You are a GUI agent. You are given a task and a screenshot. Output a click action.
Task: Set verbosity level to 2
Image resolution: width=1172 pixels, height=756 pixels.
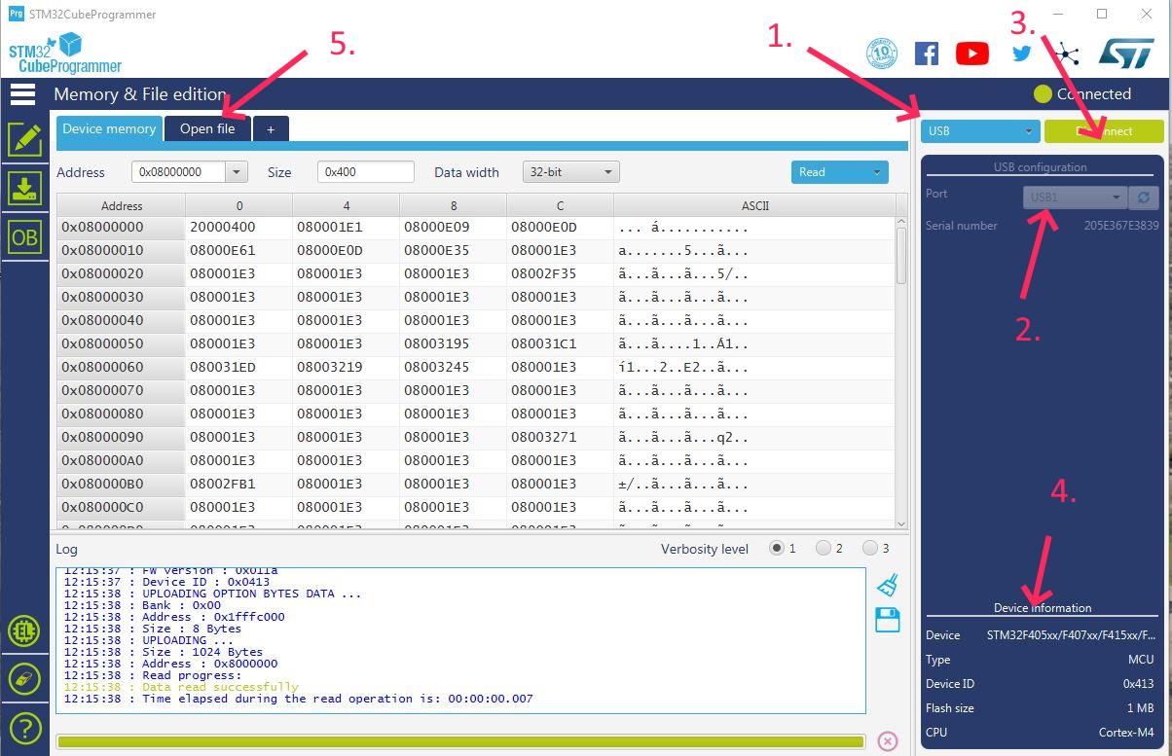coord(824,549)
